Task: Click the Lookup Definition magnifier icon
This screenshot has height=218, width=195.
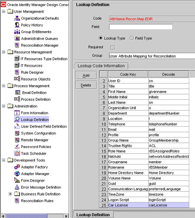Action: pyautogui.click(x=17, y=119)
